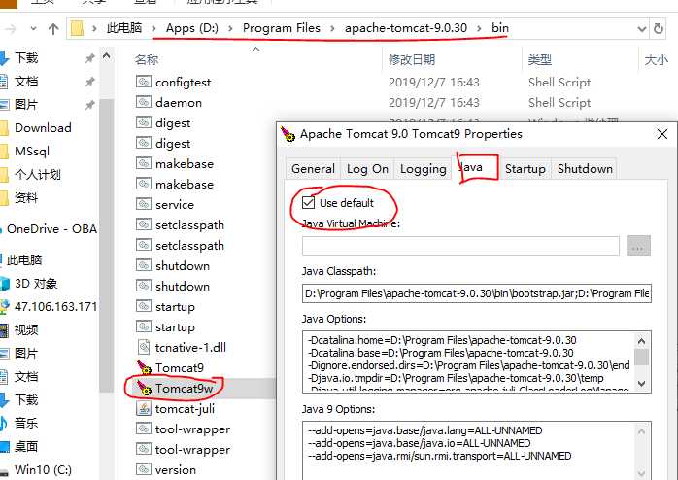Refresh the Explorer folder view
Viewport: 678px width, 480px height.
click(x=659, y=28)
